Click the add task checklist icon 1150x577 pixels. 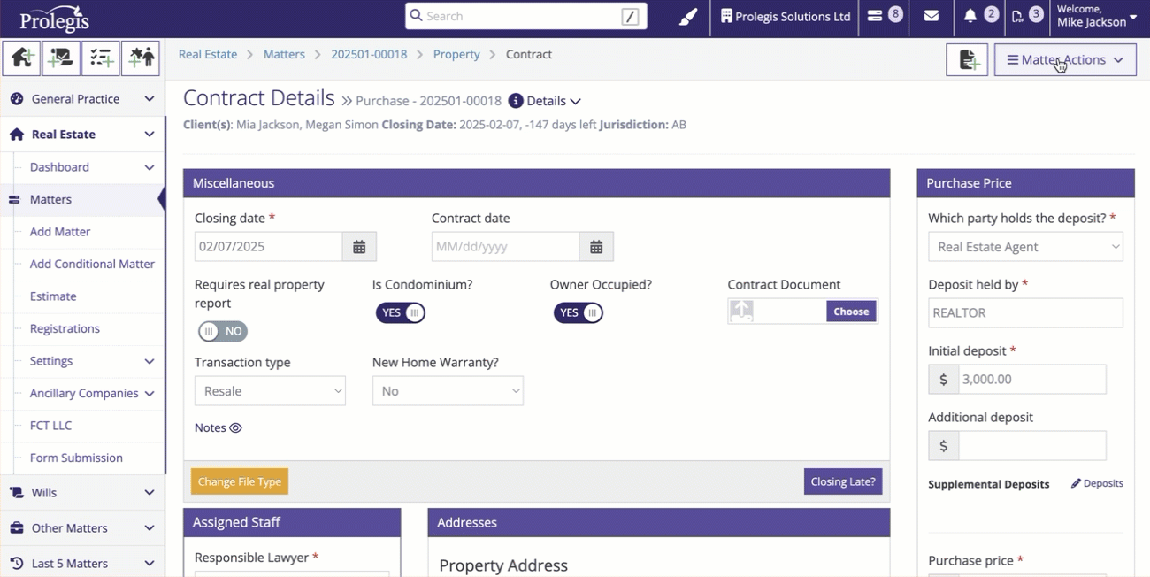tap(101, 58)
